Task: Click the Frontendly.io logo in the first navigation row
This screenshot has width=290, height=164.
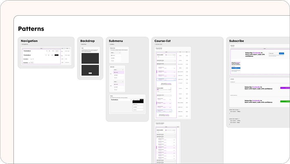Action: (x=27, y=51)
